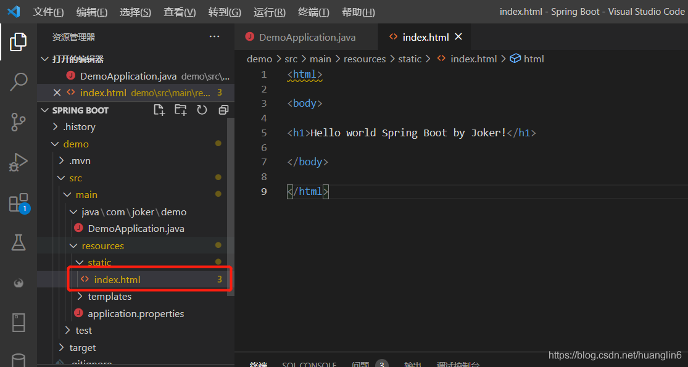Viewport: 688px width, 367px height.
Task: Switch to DemoApplication.java tab
Action: 306,37
